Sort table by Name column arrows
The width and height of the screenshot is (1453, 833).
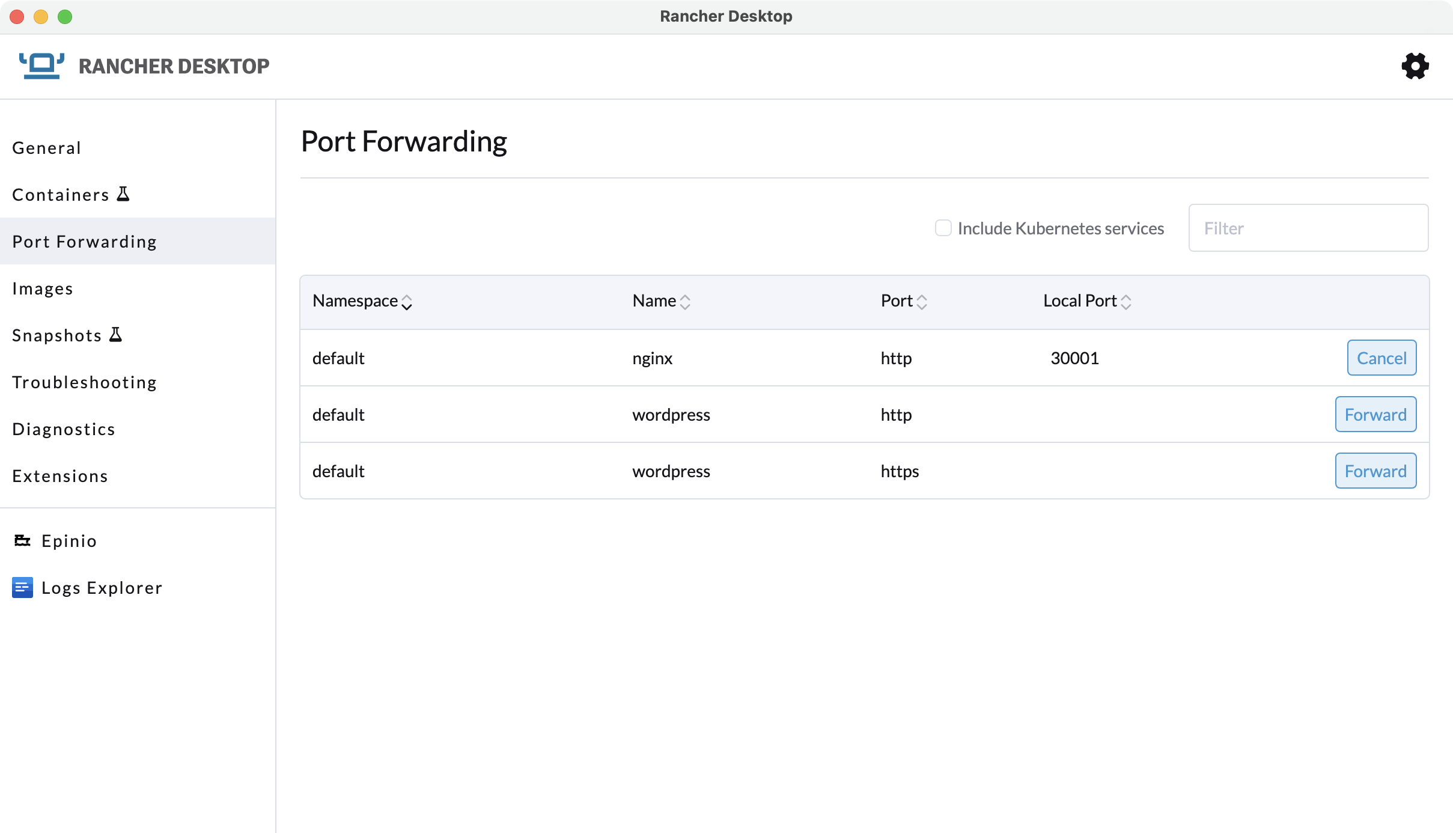684,302
